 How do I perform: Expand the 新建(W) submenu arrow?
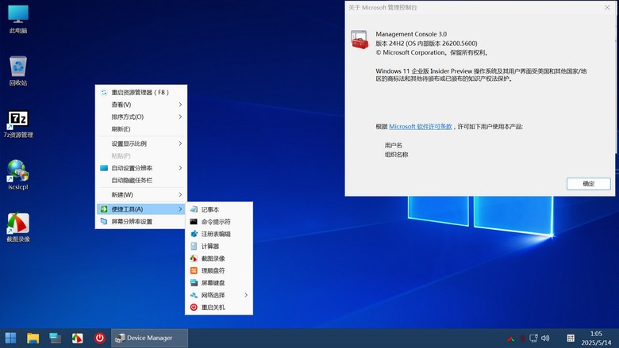click(180, 195)
